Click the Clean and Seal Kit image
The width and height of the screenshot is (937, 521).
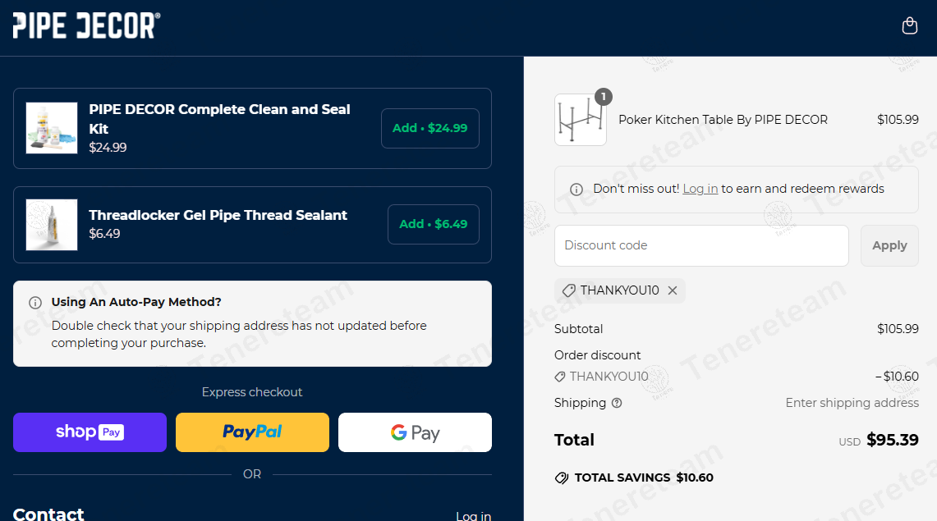point(52,128)
